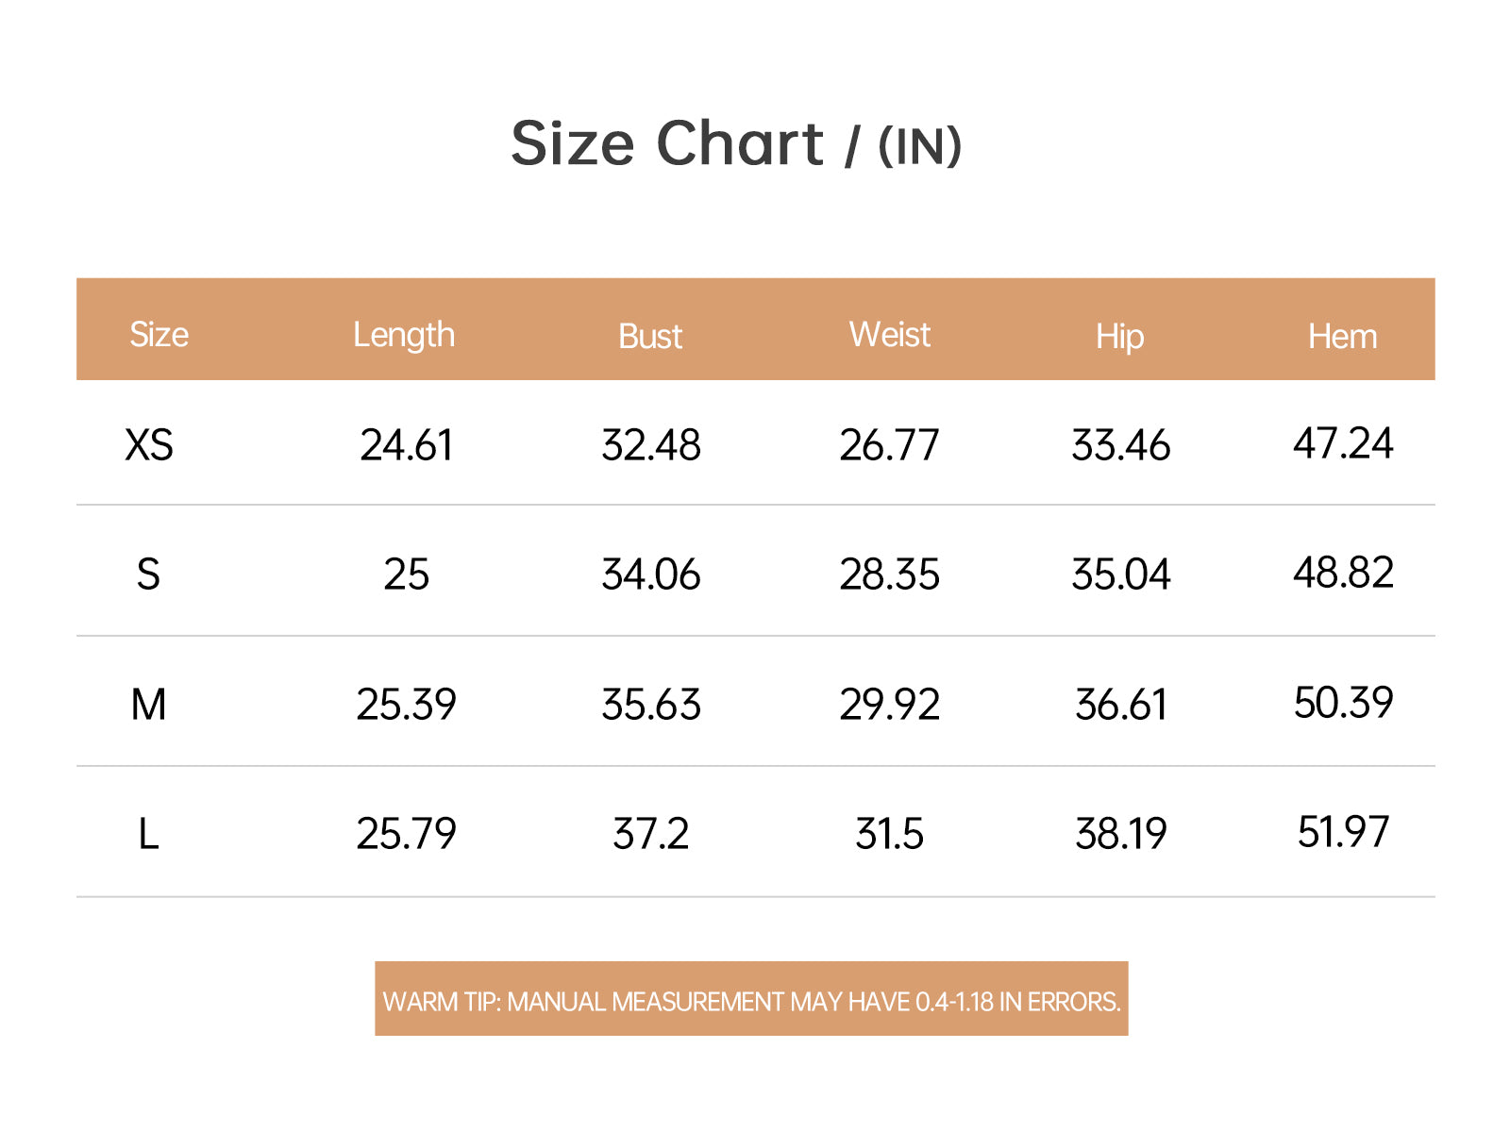
Task: Click the XS hem value 47.24
Action: [1343, 443]
